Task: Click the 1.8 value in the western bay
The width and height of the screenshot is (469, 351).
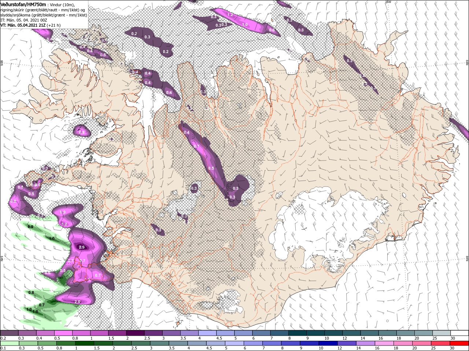Action: [82, 132]
